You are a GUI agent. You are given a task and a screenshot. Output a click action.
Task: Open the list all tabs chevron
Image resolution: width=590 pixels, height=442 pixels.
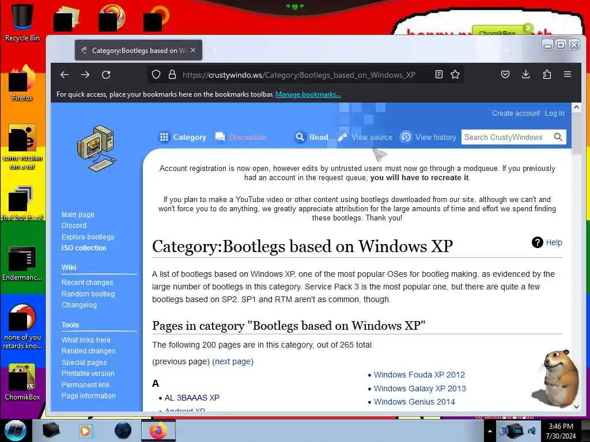pos(507,50)
